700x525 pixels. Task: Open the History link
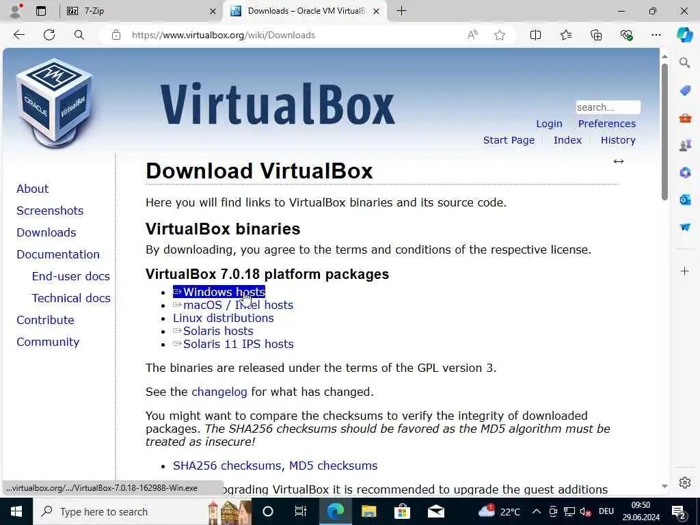click(618, 140)
